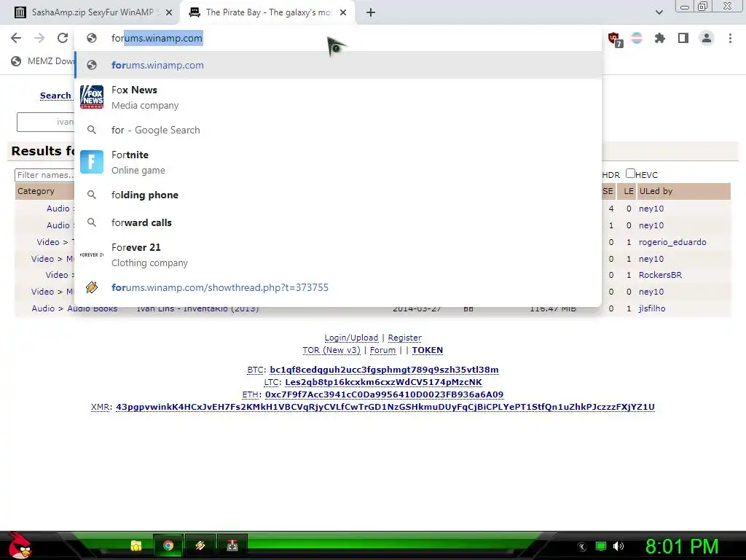Open the volume speaker tray icon

[x=618, y=546]
